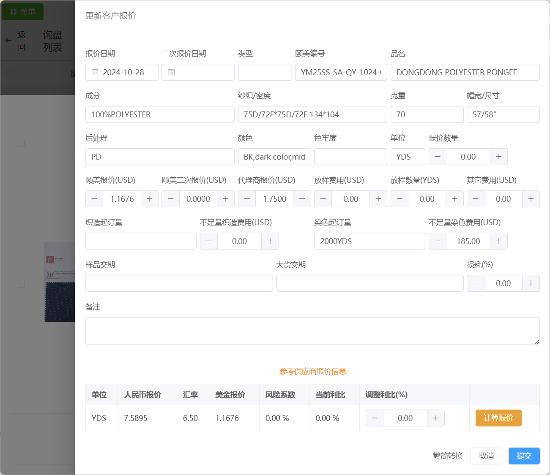Increase 不足量染色费用 with plus button
This screenshot has width=550, height=475.
coord(499,241)
